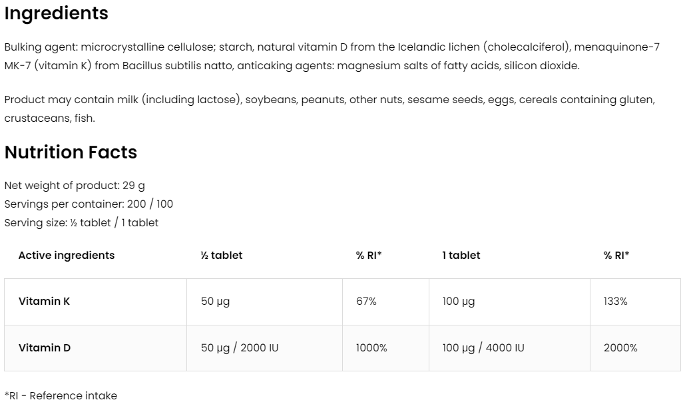The image size is (685, 404).
Task: Click the 50 µg / 2000 IU cell
Action: [x=240, y=348]
